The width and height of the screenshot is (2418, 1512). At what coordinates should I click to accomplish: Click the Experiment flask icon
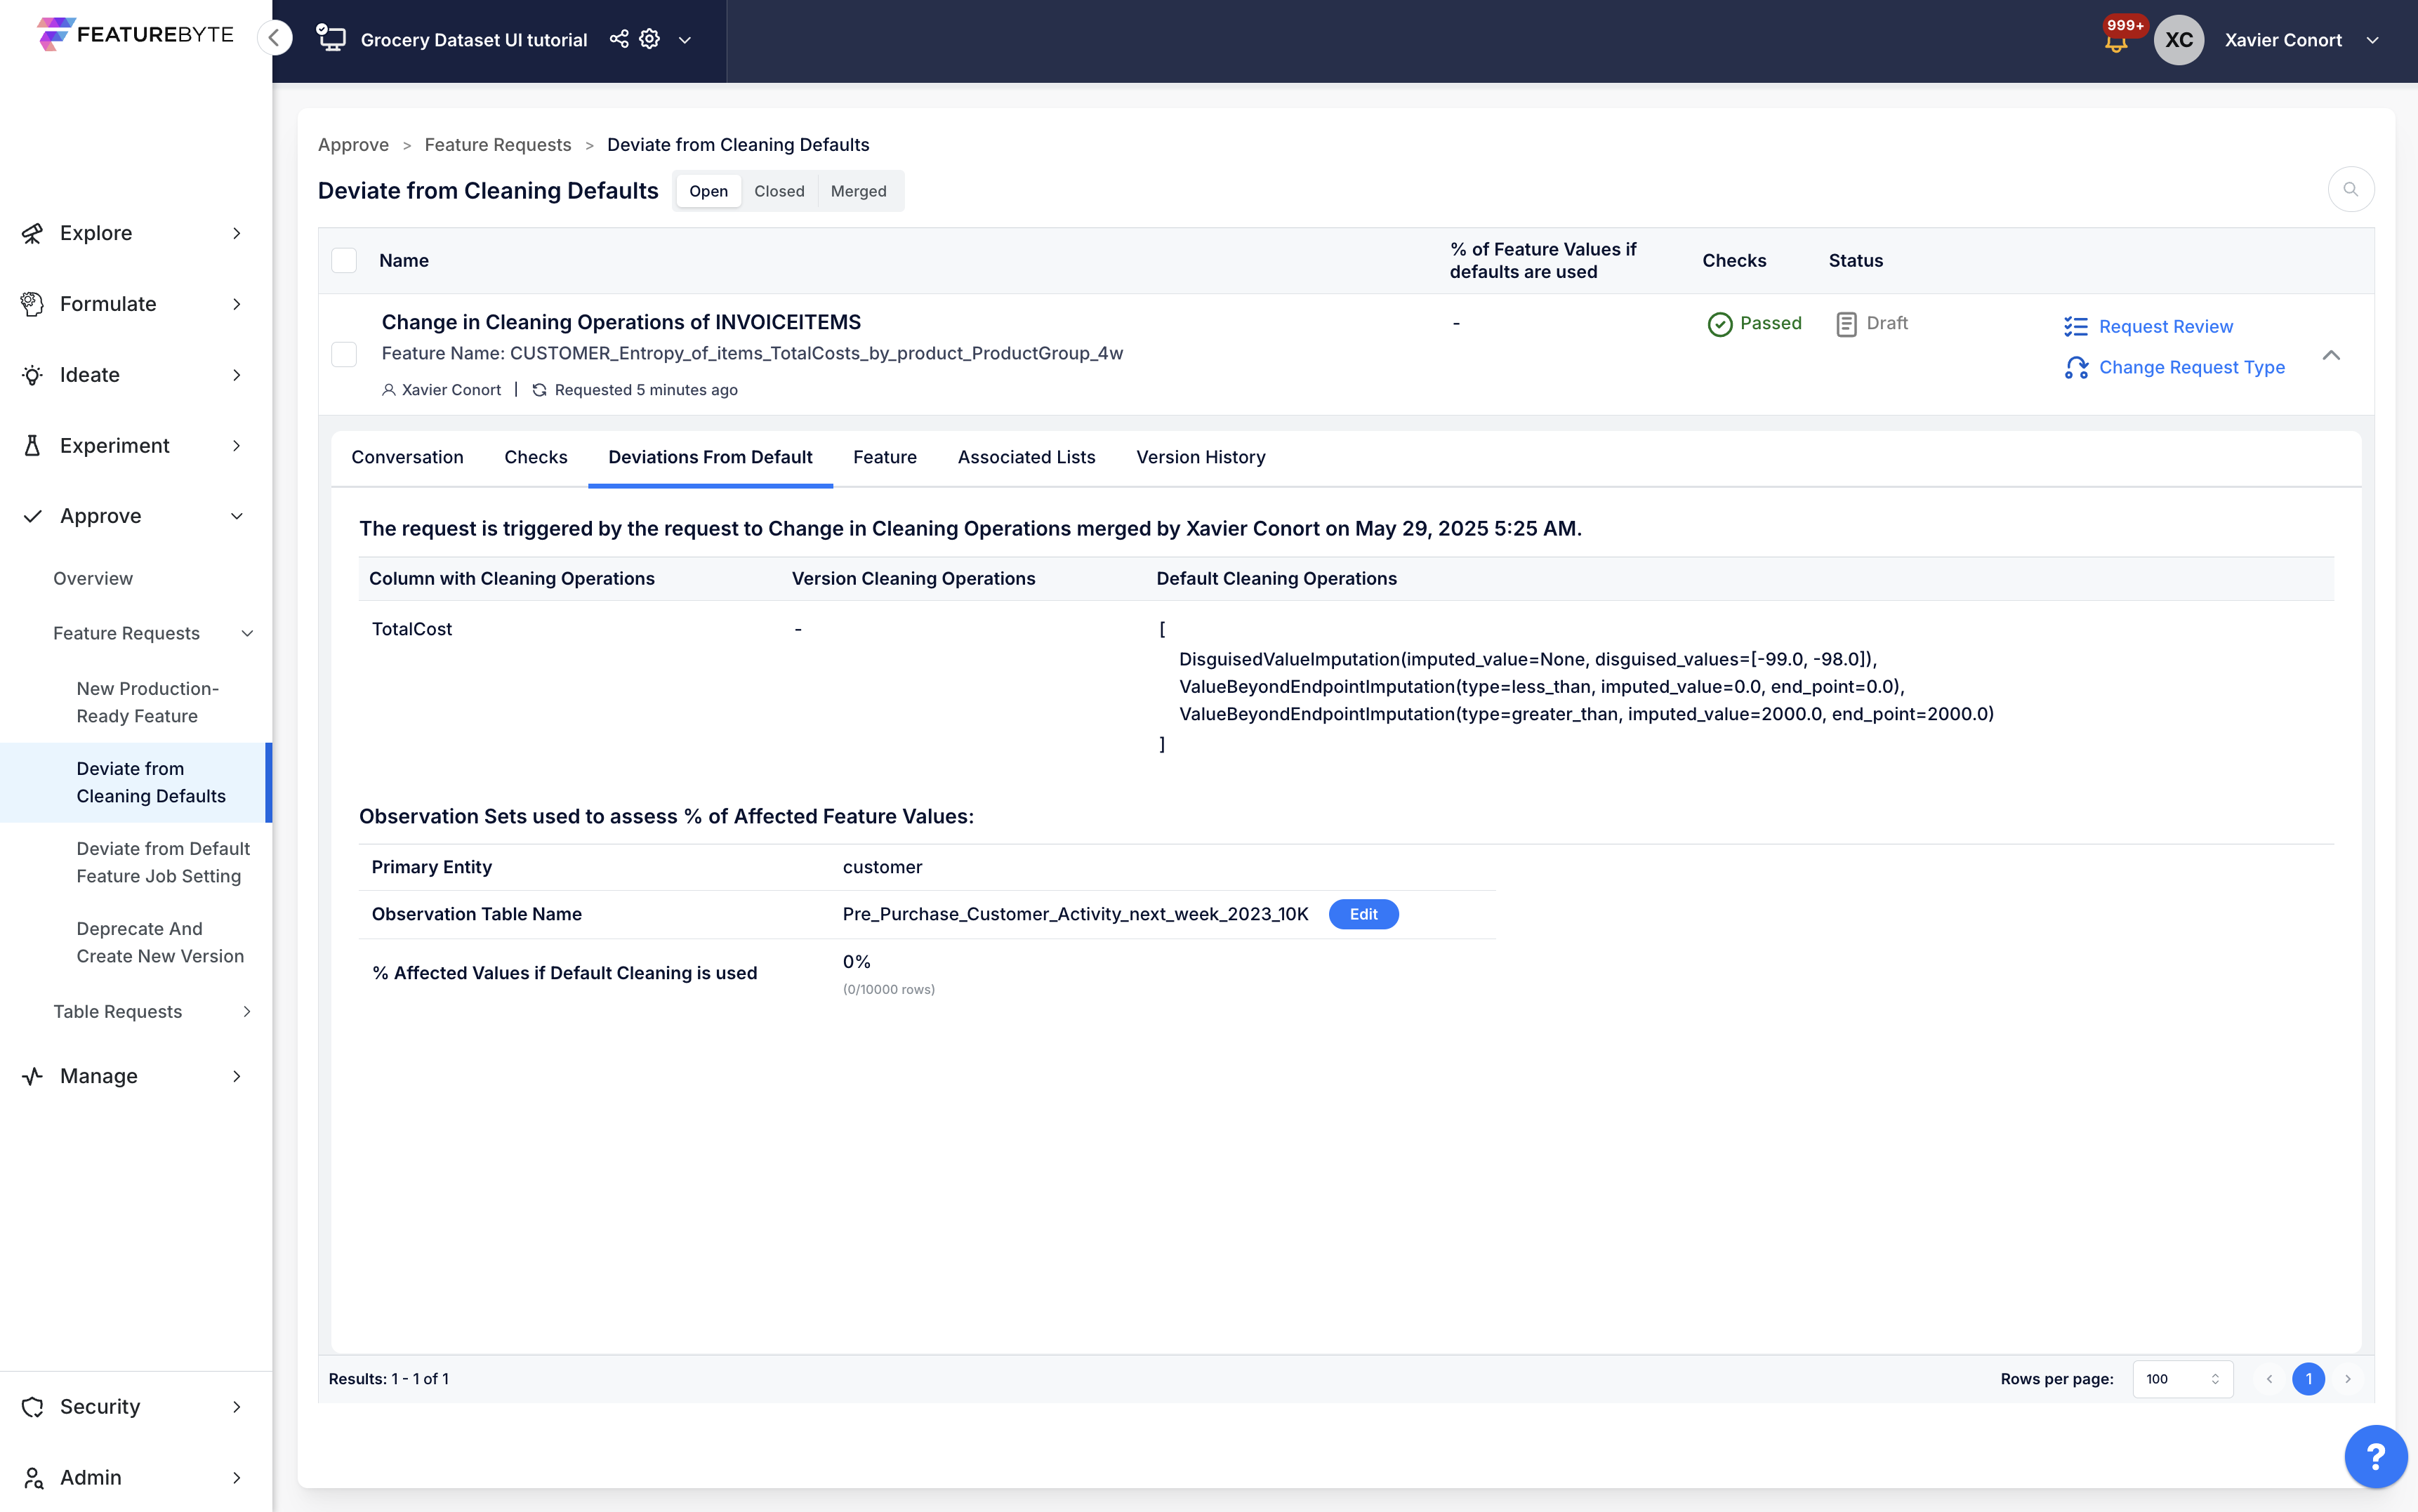tap(32, 446)
